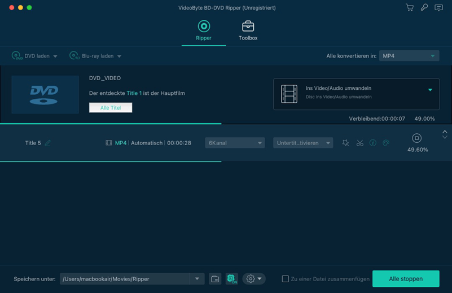Rename Title 5 with the pencil icon
The image size is (452, 293).
click(48, 143)
